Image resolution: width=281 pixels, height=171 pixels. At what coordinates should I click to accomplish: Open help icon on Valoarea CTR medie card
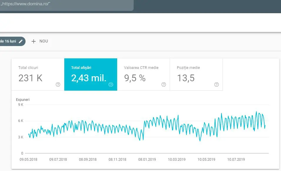tap(164, 84)
